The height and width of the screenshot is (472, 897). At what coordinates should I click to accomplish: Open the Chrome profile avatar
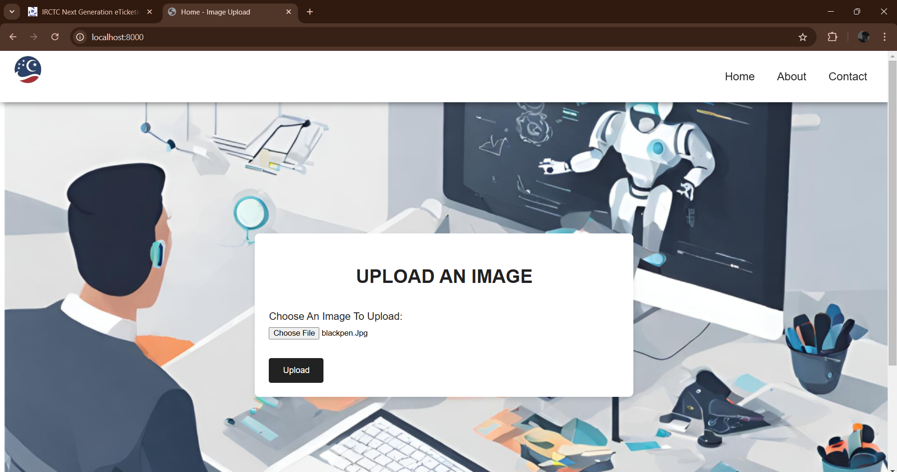(x=863, y=37)
